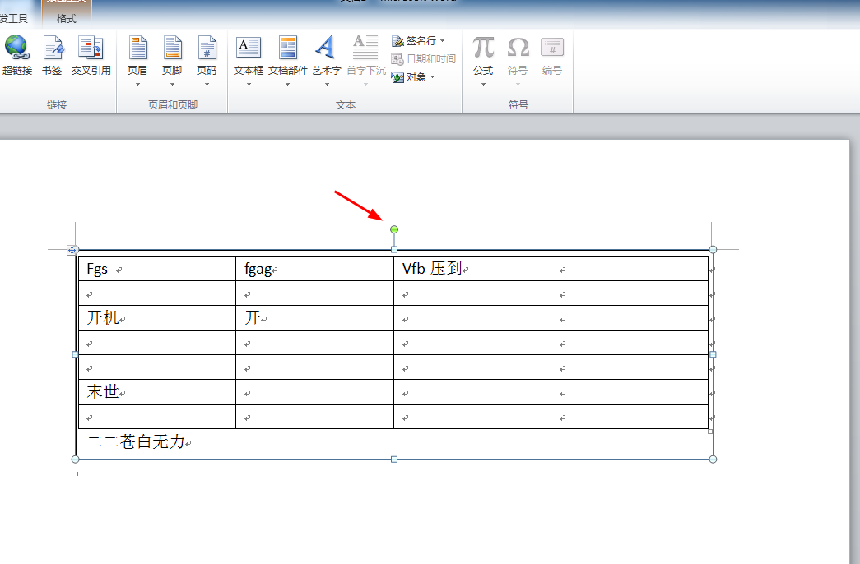The height and width of the screenshot is (564, 860).
Task: Expand the 页码 dropdown arrow
Action: click(x=207, y=85)
